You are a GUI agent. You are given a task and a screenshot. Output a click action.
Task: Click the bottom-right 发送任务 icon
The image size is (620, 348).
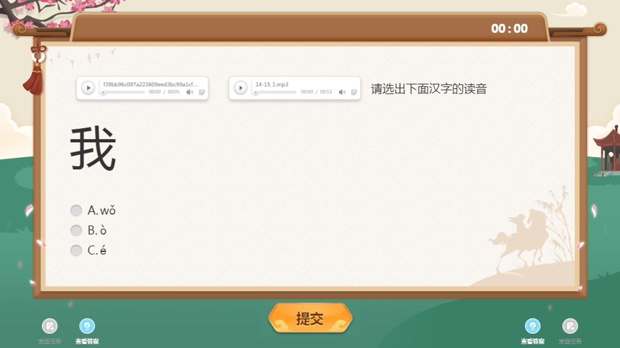pos(570,326)
